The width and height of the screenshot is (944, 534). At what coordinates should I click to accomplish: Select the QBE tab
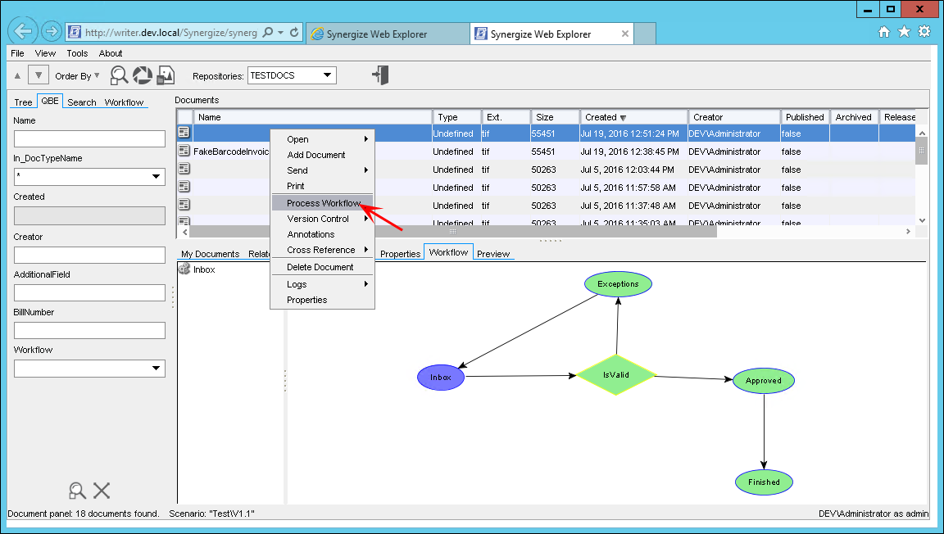point(50,101)
